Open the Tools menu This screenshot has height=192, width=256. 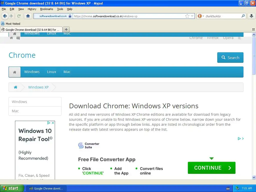(60, 9)
